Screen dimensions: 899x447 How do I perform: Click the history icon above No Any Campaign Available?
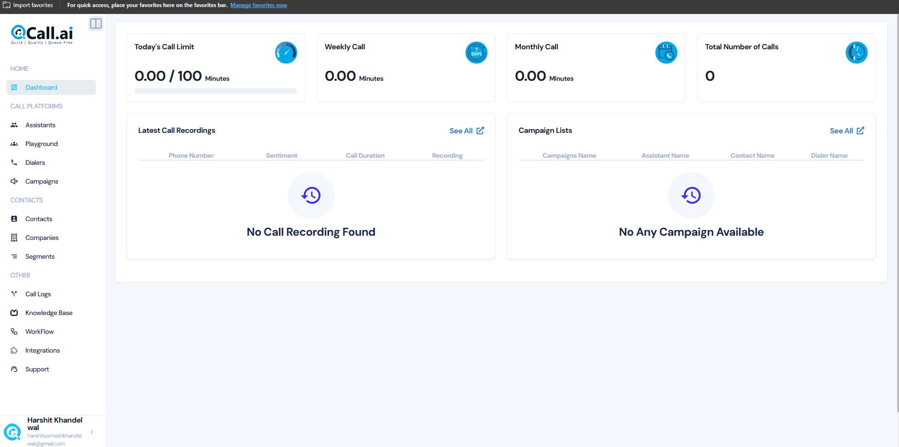click(691, 195)
